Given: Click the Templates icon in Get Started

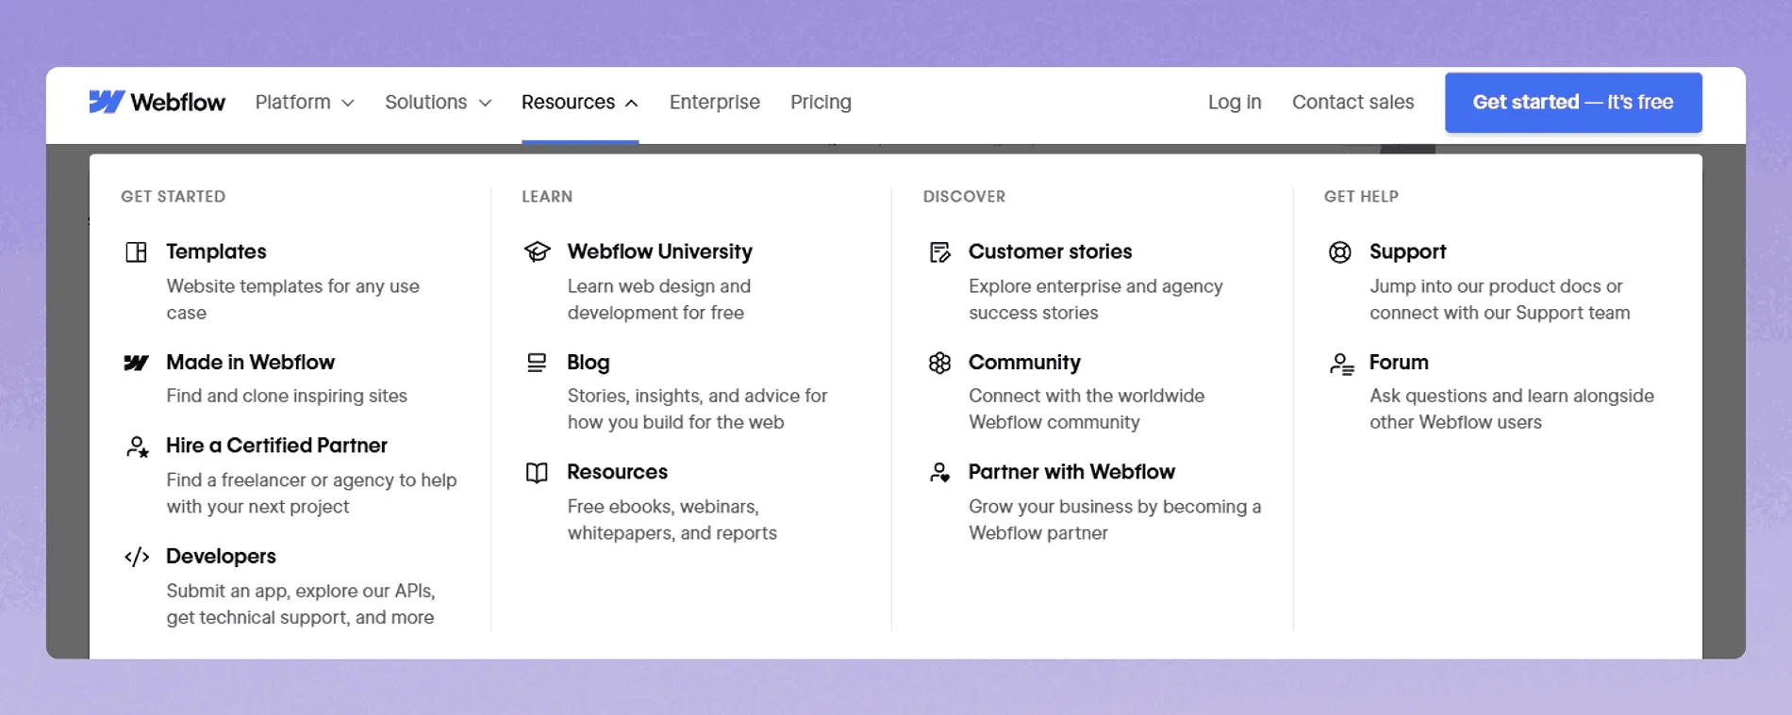Looking at the screenshot, I should (x=138, y=252).
